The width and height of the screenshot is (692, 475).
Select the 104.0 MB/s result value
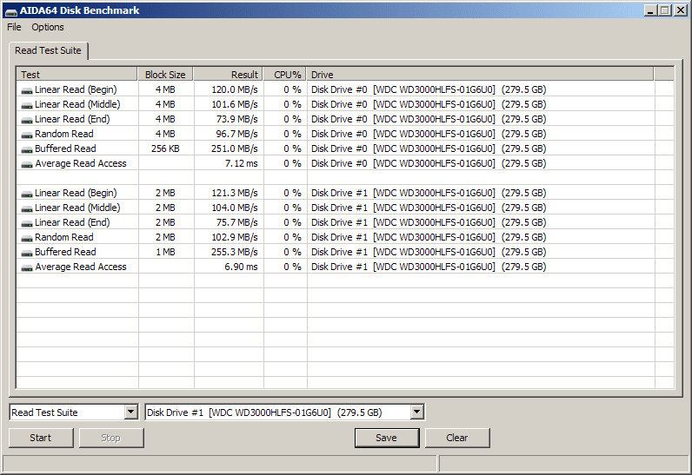pos(235,208)
